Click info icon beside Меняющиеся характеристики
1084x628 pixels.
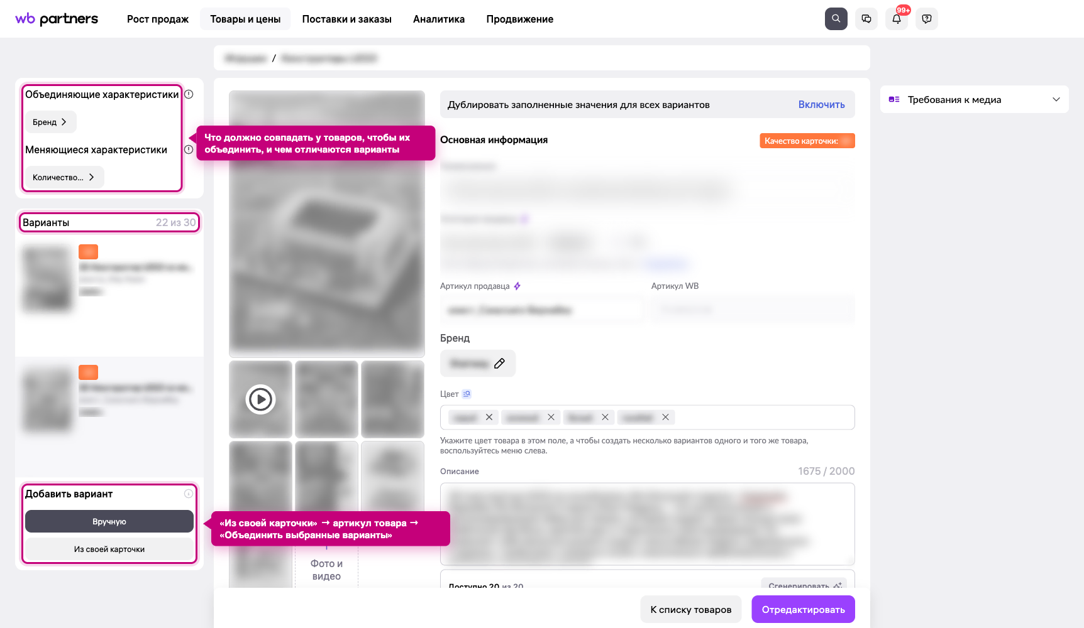coord(189,149)
